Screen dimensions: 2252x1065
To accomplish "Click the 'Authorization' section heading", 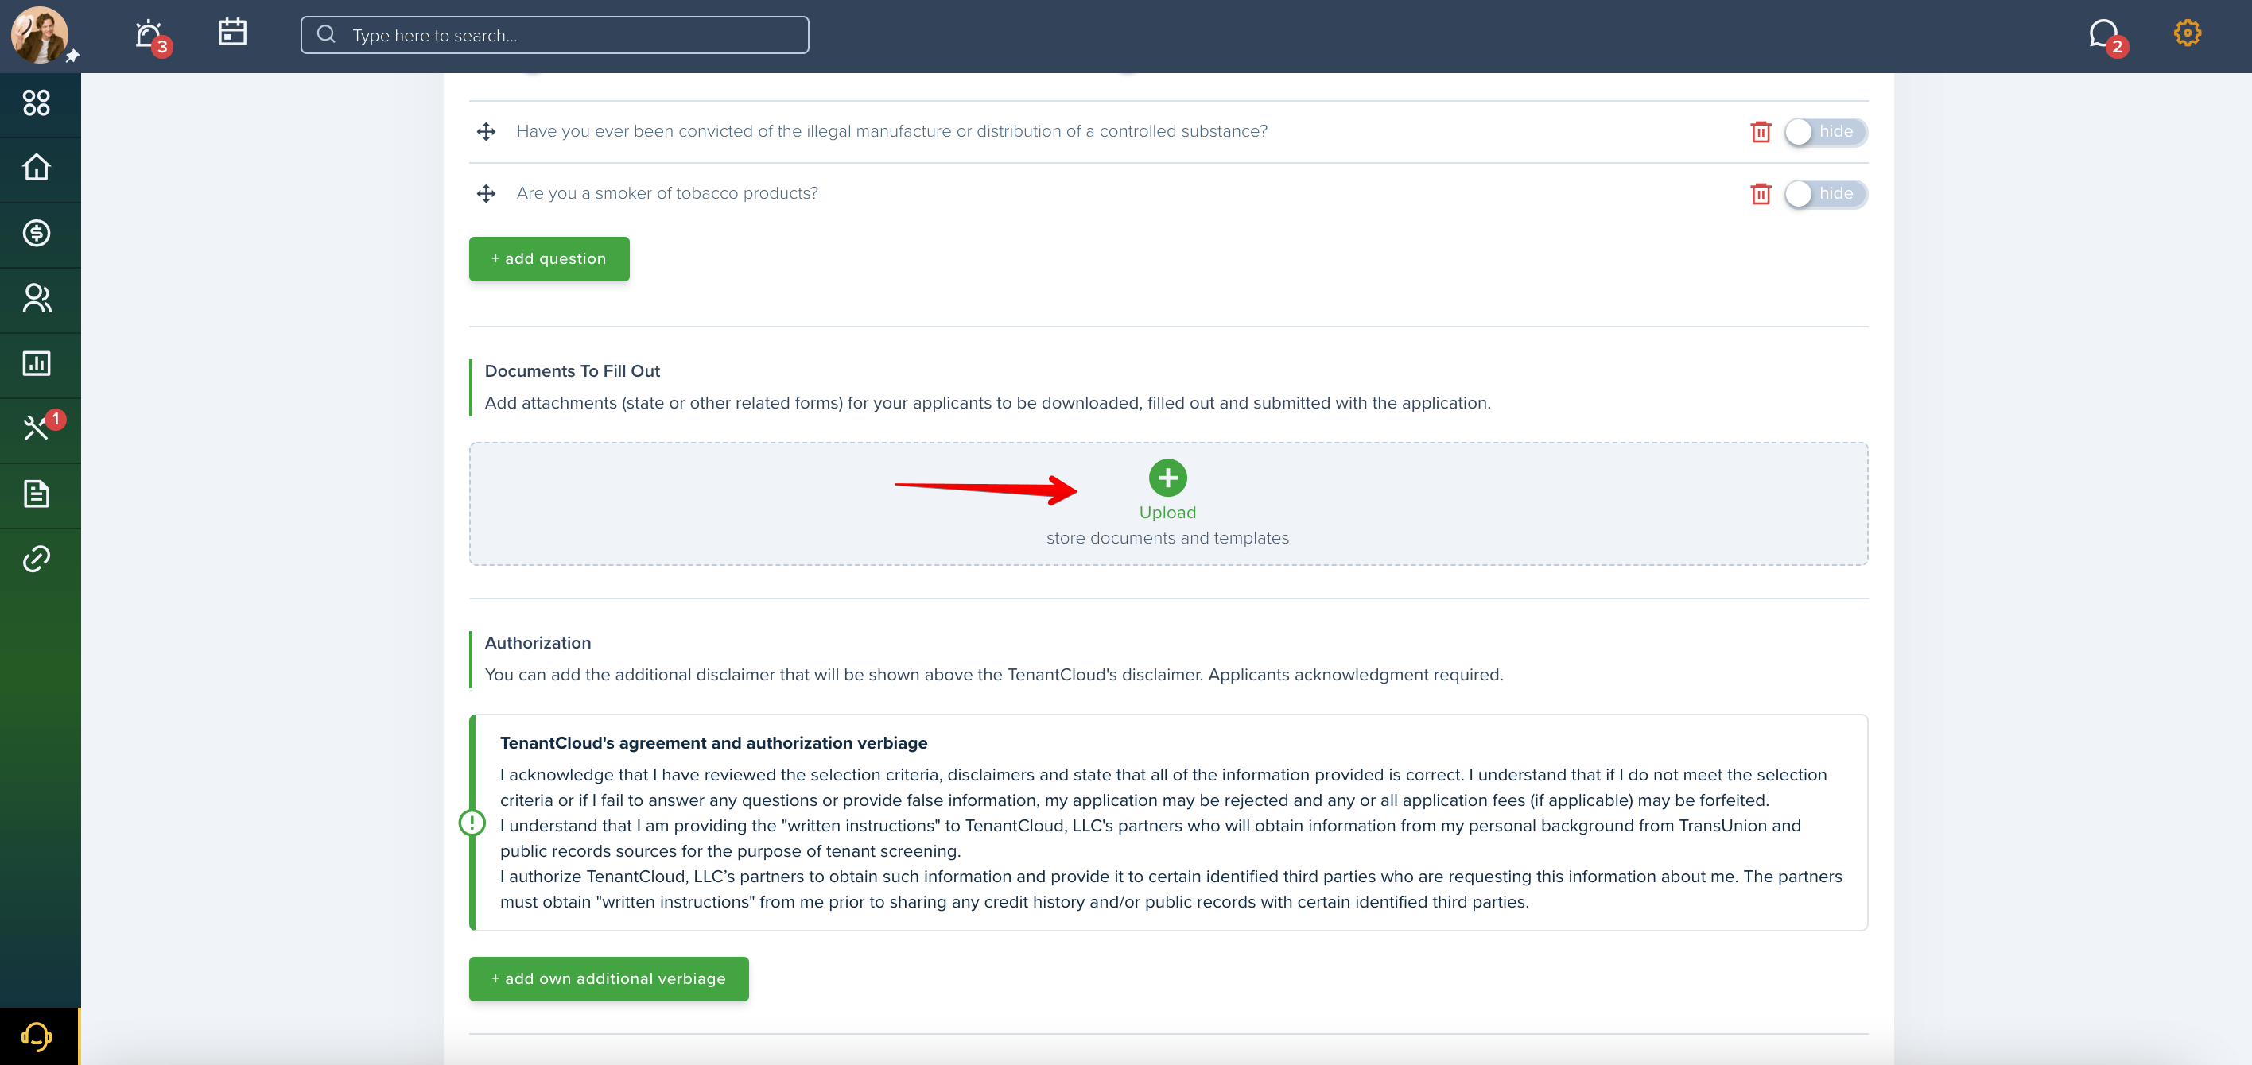I will (x=538, y=643).
